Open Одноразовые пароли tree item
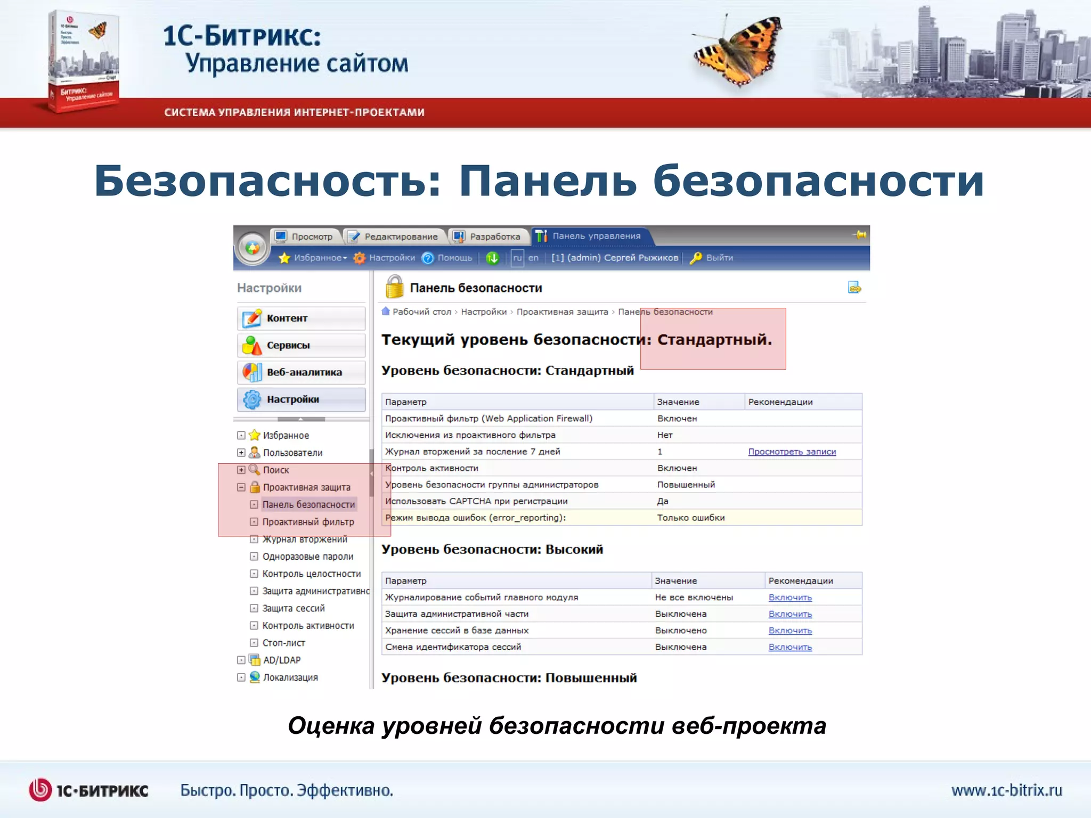This screenshot has height=818, width=1091. (308, 557)
